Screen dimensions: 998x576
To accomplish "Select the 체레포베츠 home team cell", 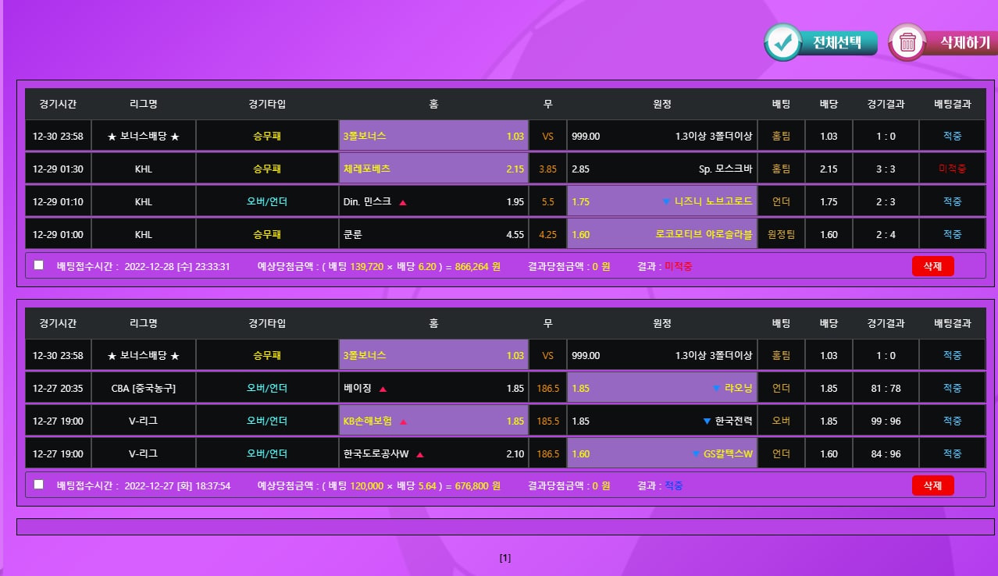I will (x=433, y=169).
